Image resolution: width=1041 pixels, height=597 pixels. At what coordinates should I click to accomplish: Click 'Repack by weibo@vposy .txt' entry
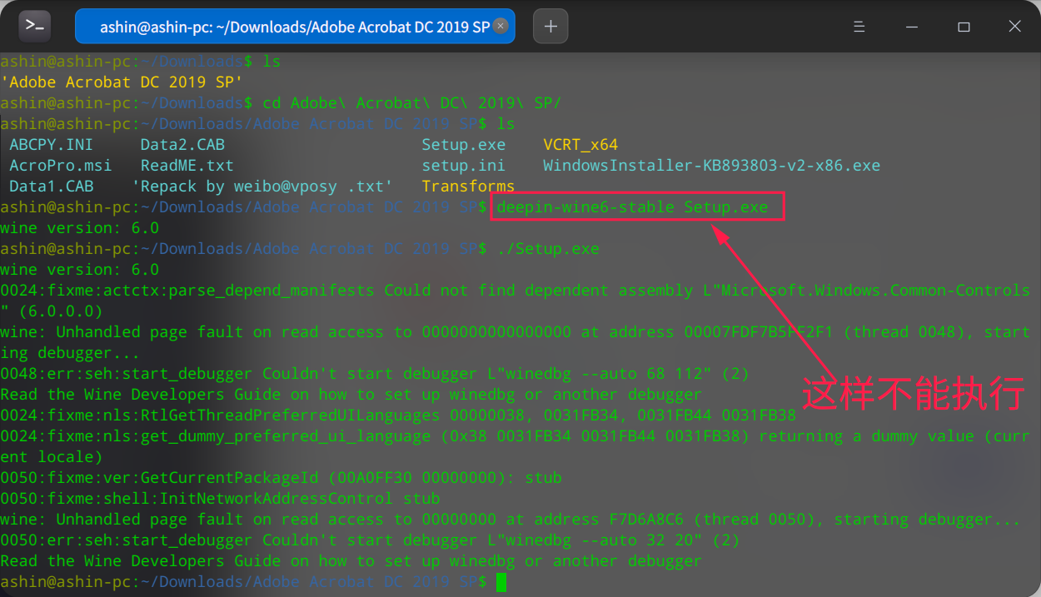[262, 187]
